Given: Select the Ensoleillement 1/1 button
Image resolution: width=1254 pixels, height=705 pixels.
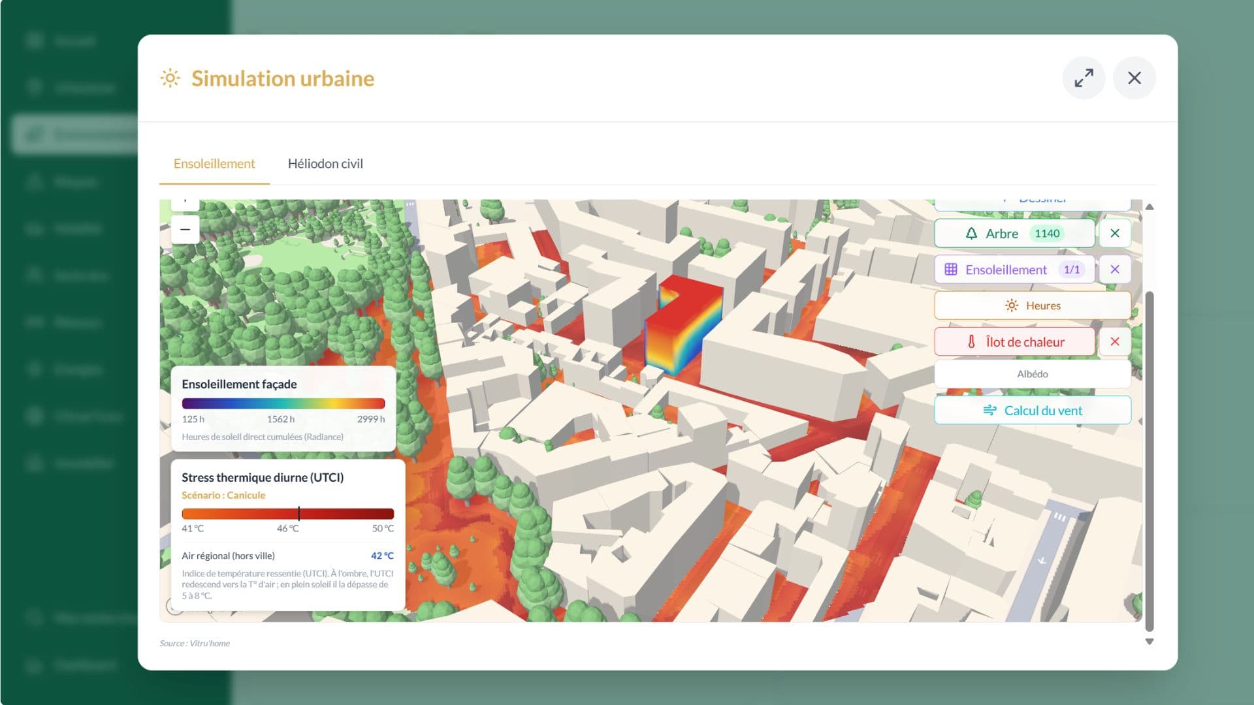Looking at the screenshot, I should pos(1014,270).
